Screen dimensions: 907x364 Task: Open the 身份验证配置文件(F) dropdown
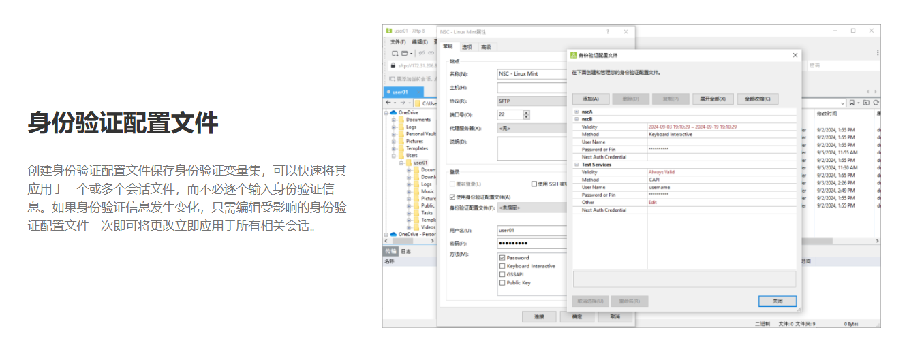(532, 208)
